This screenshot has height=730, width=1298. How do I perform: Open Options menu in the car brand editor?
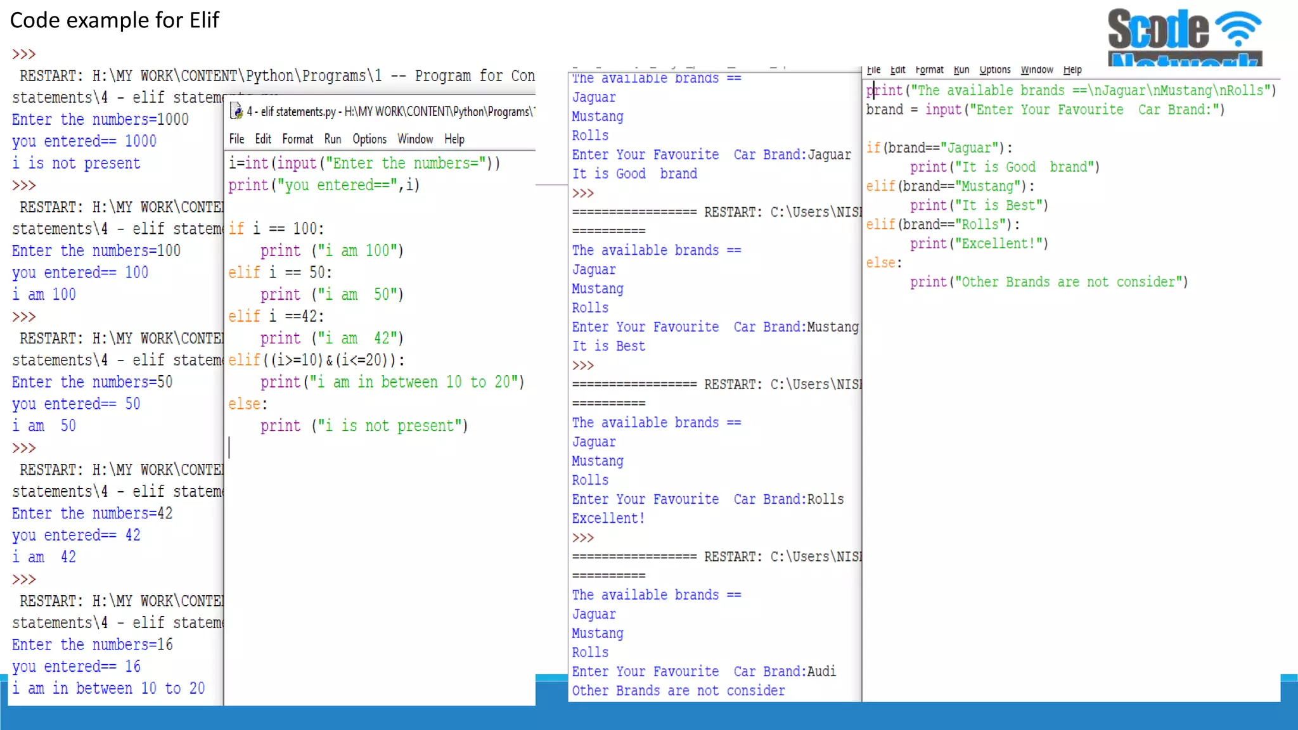pyautogui.click(x=994, y=70)
